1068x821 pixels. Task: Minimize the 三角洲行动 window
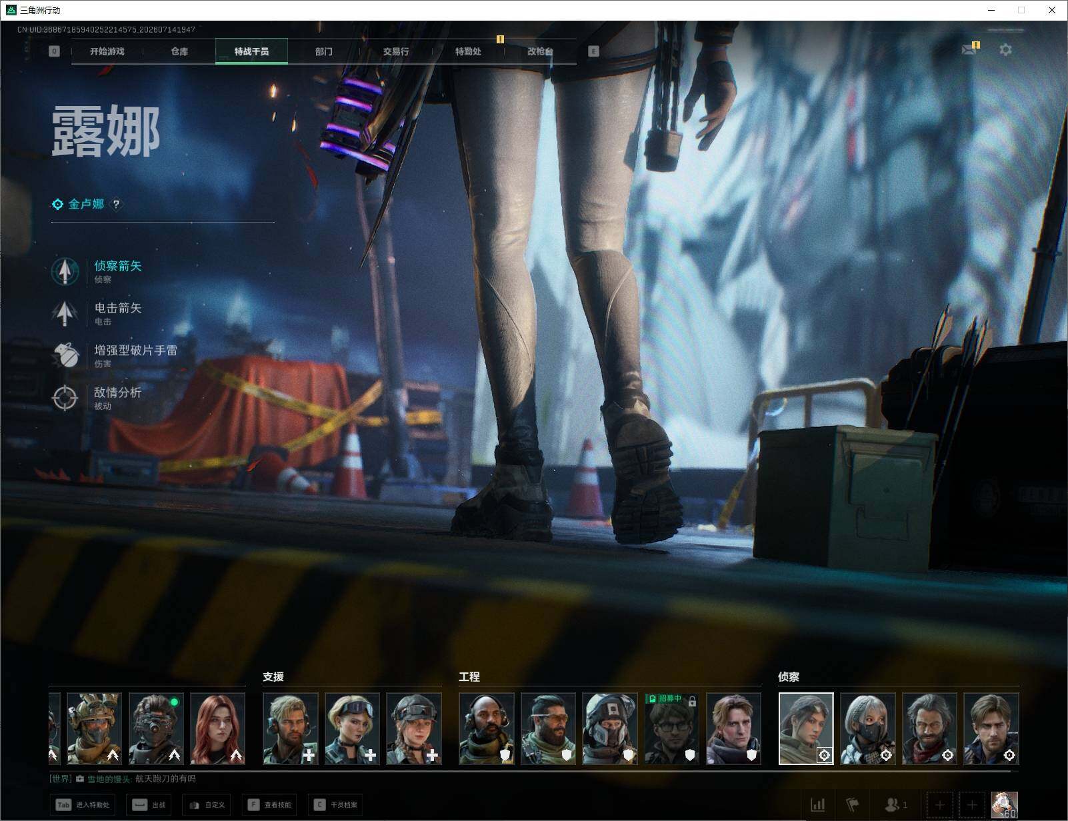click(991, 10)
